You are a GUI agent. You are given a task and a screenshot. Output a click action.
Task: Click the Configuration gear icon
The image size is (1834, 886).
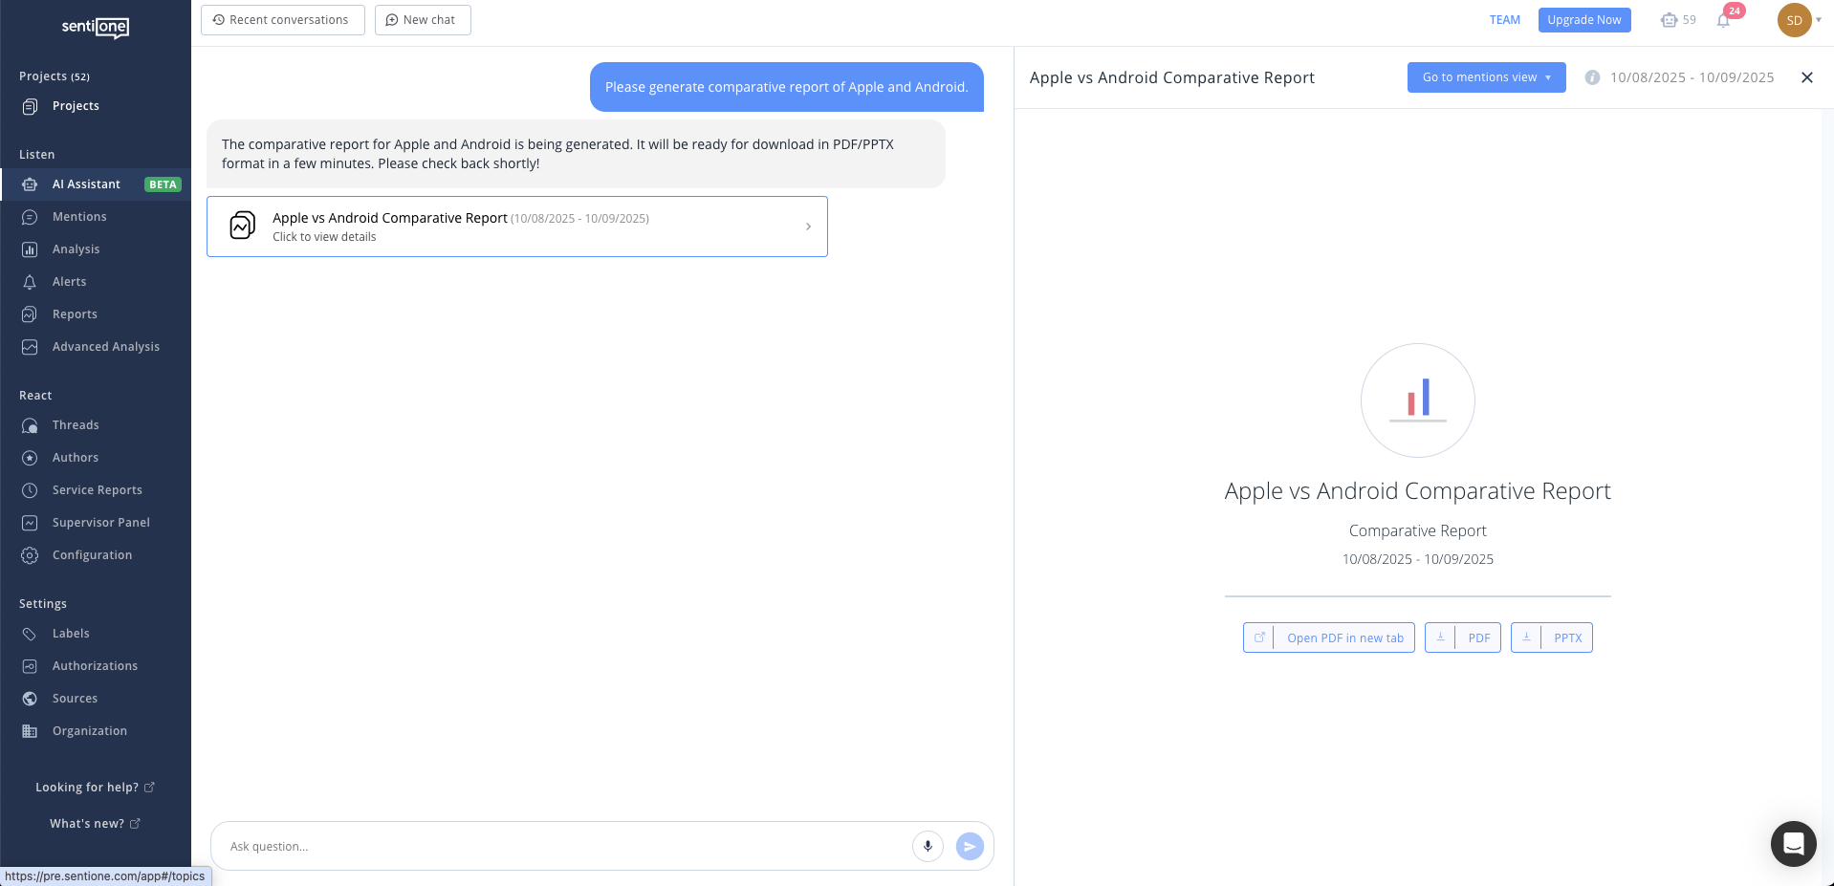[30, 555]
